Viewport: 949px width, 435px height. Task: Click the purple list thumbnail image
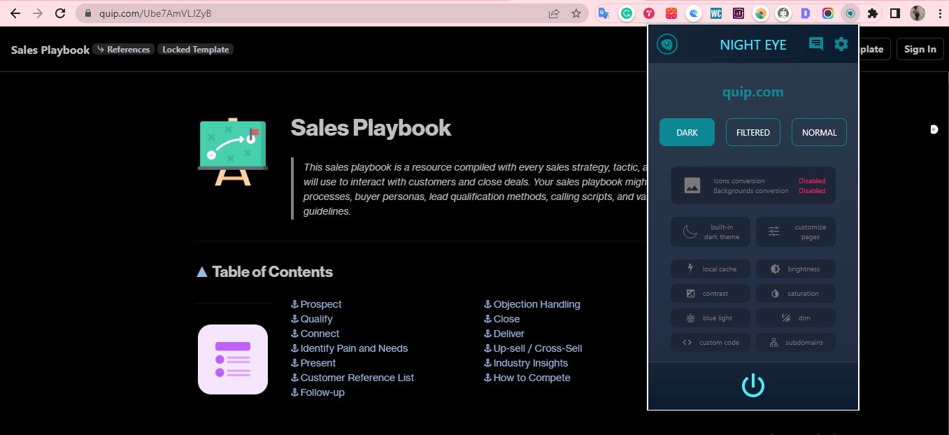coord(233,359)
